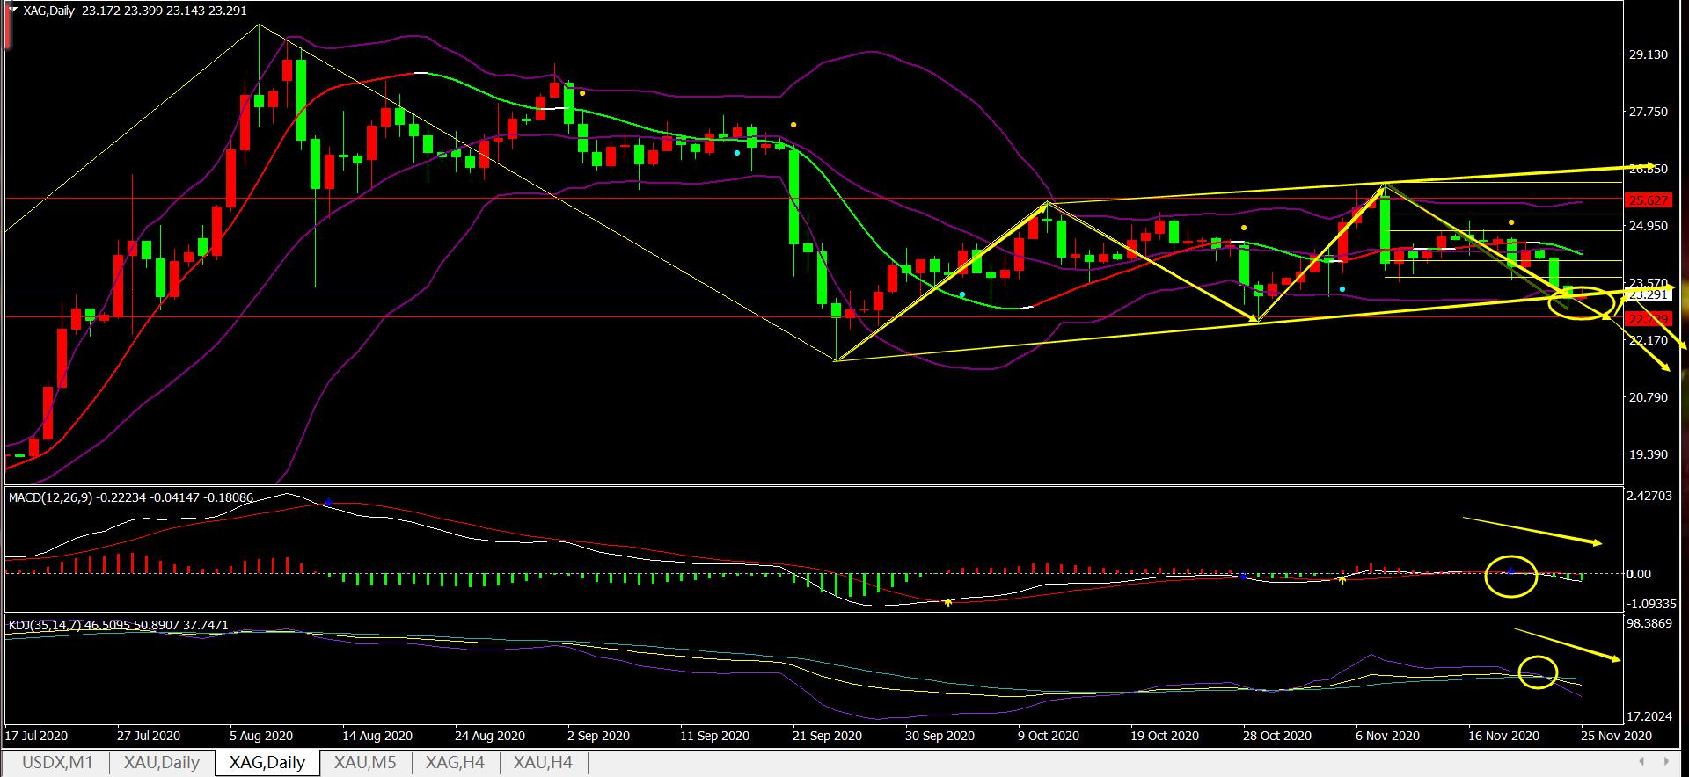Open the XAU,Daily chart tab
The height and width of the screenshot is (777, 1689).
[x=162, y=762]
